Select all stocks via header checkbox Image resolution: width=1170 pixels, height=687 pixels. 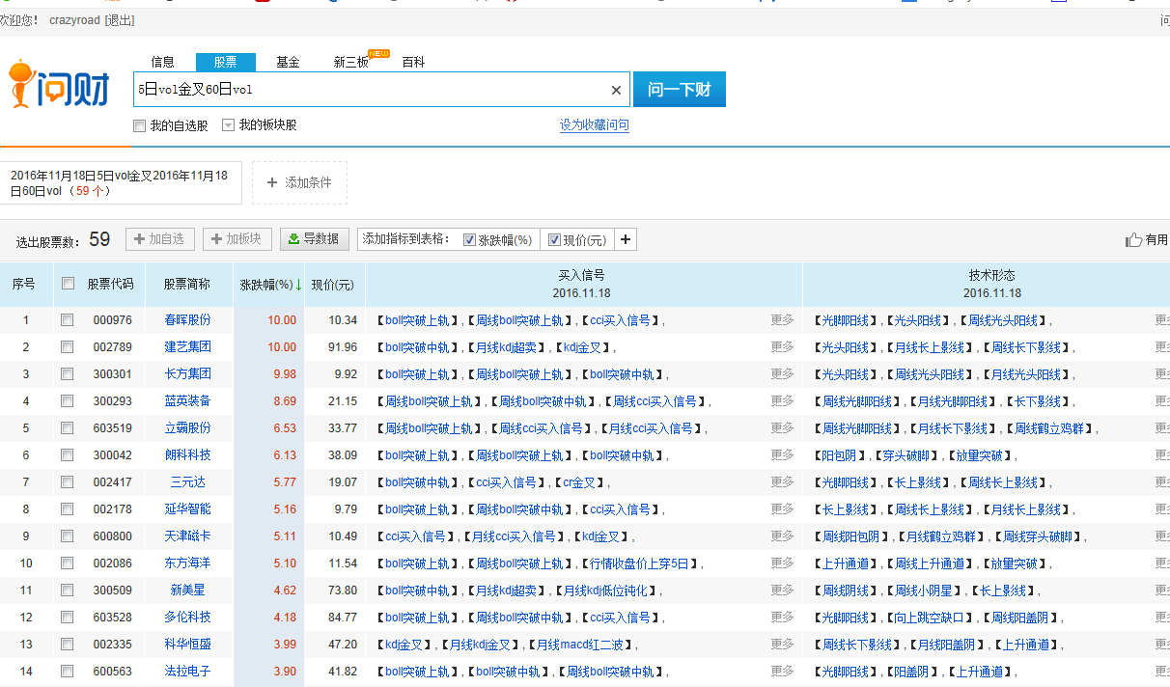(x=68, y=284)
